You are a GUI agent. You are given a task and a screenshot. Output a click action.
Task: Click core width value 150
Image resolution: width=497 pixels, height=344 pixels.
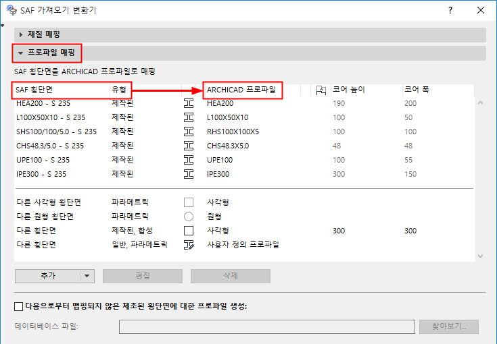coord(410,174)
